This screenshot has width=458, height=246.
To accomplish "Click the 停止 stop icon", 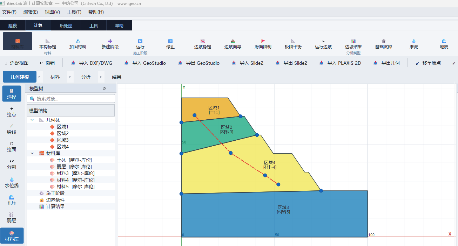I will (170, 41).
